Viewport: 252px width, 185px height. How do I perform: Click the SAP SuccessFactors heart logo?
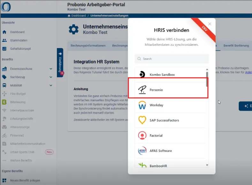[142, 120]
